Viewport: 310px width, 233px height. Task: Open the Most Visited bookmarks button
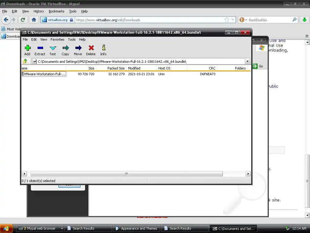coord(12,29)
